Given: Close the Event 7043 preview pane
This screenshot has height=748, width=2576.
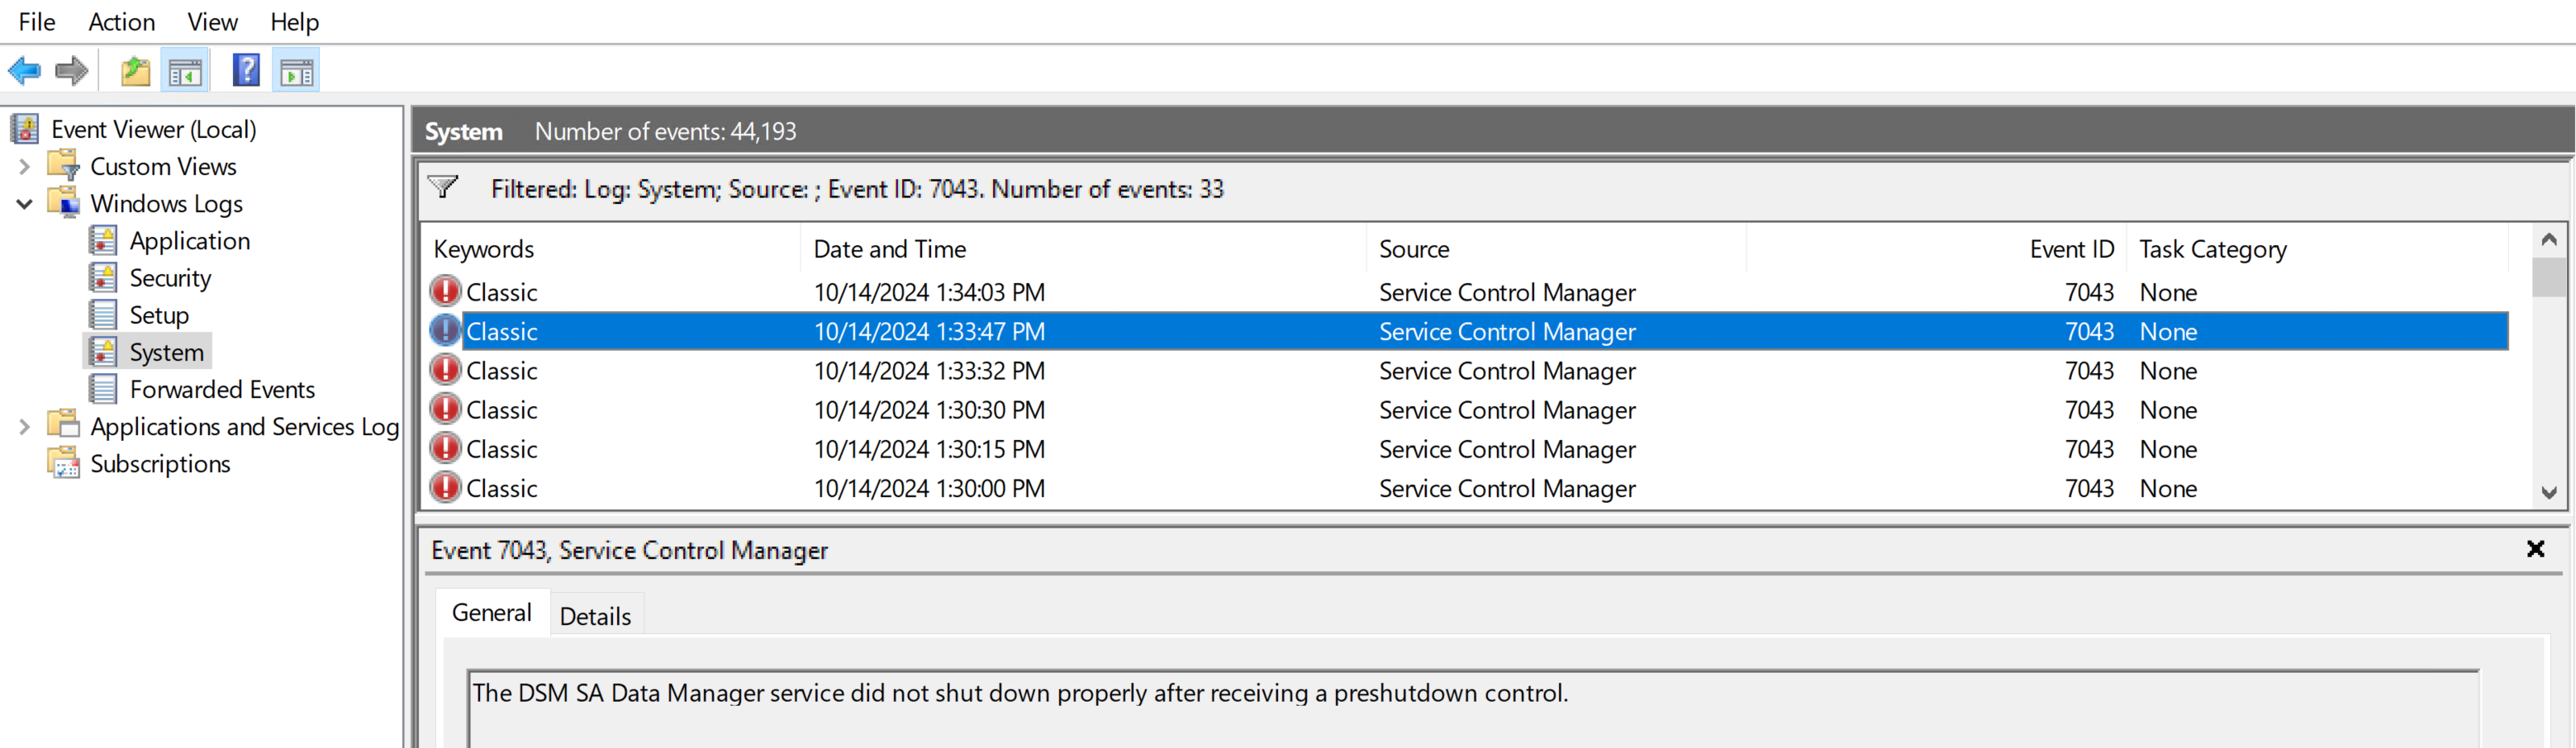Looking at the screenshot, I should pyautogui.click(x=2536, y=548).
